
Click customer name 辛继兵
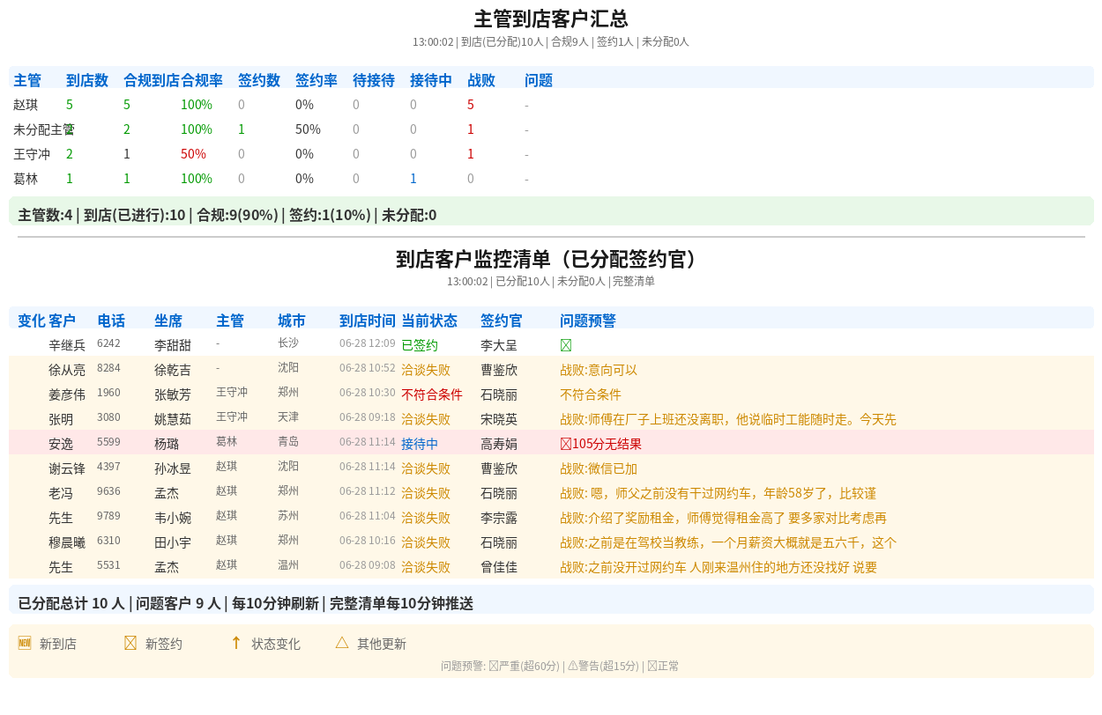pos(67,345)
